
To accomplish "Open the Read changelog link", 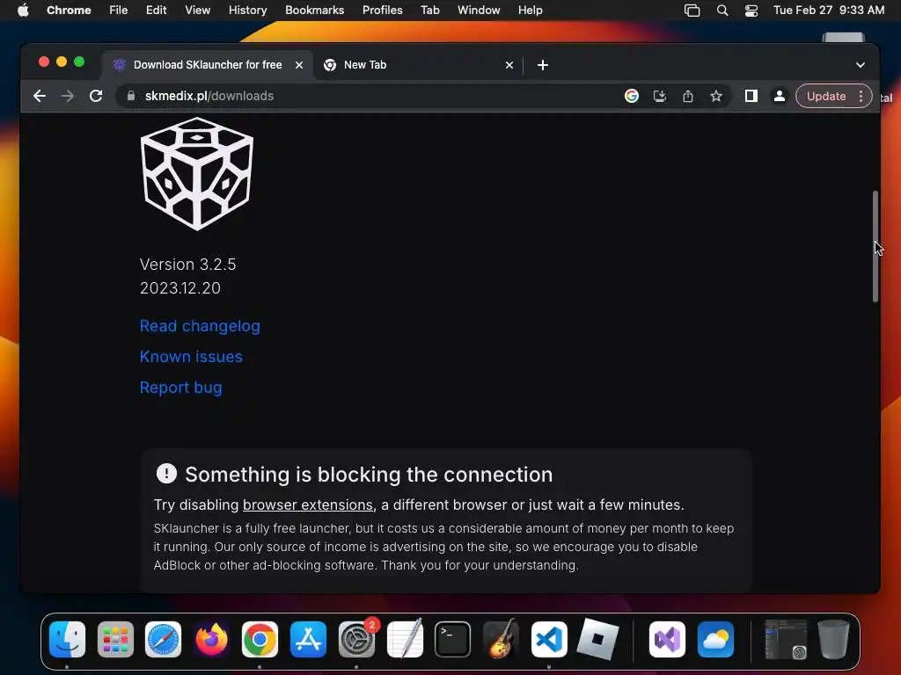I will tap(200, 326).
